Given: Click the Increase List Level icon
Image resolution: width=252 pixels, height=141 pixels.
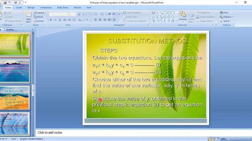Looking at the screenshot, I should click(x=114, y=14).
